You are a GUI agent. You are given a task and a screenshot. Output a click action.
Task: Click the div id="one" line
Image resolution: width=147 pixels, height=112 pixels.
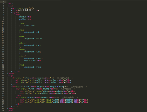point(43,80)
